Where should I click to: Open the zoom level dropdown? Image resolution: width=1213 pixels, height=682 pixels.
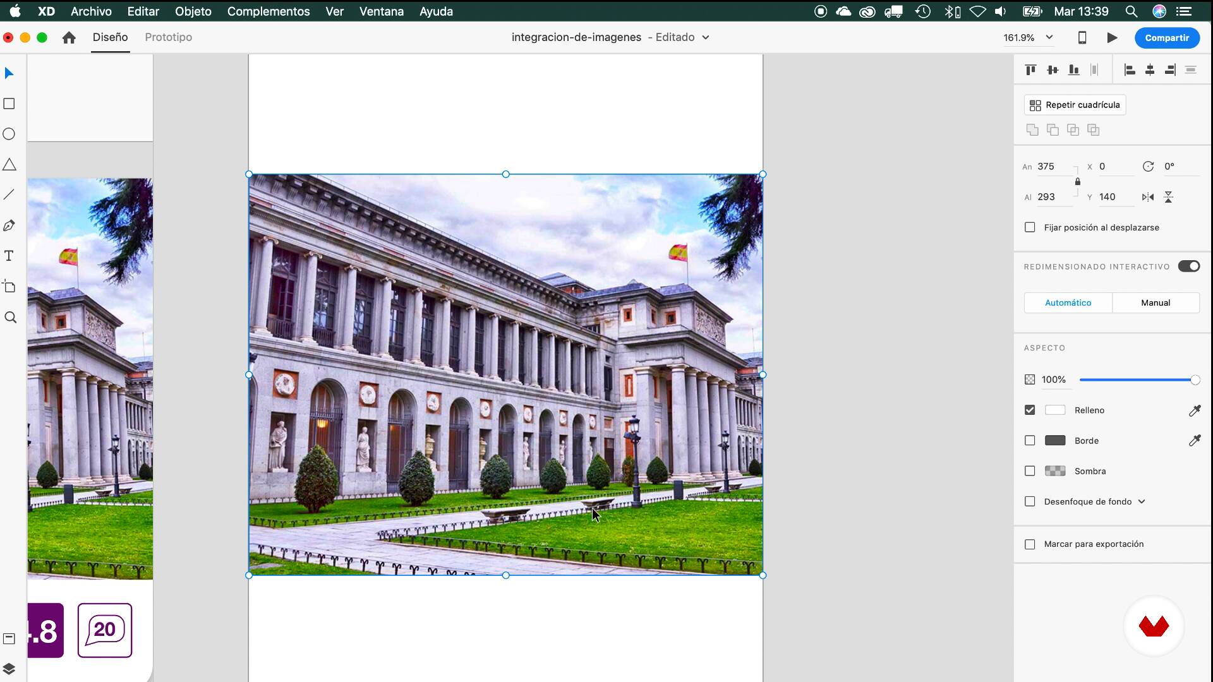point(1049,37)
